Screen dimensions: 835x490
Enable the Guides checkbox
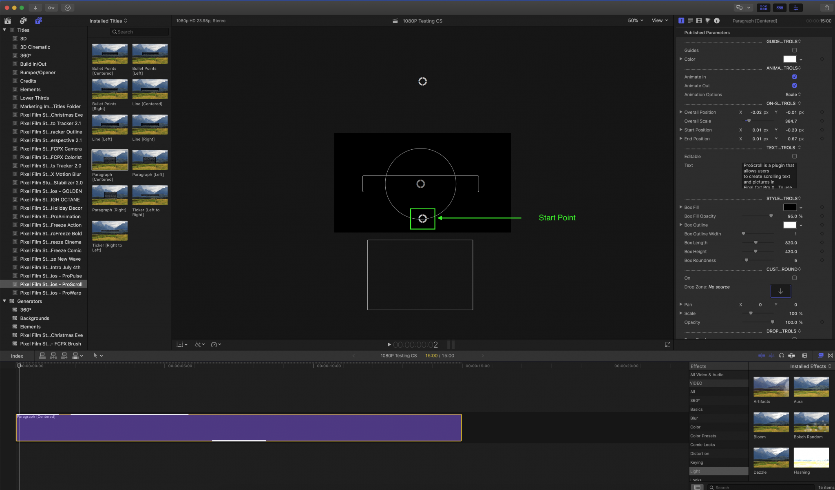point(794,50)
